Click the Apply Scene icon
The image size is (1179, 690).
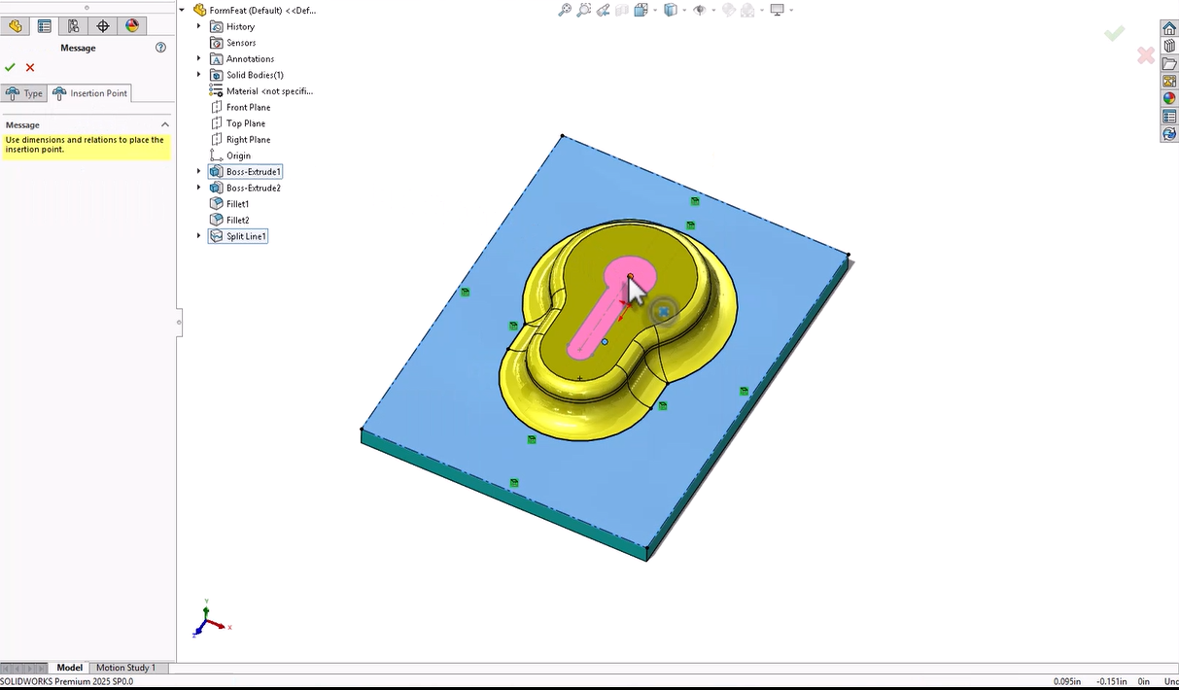tap(746, 10)
